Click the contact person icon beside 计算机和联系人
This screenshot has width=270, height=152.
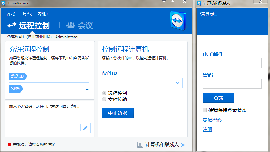pyautogui.click(x=140, y=145)
